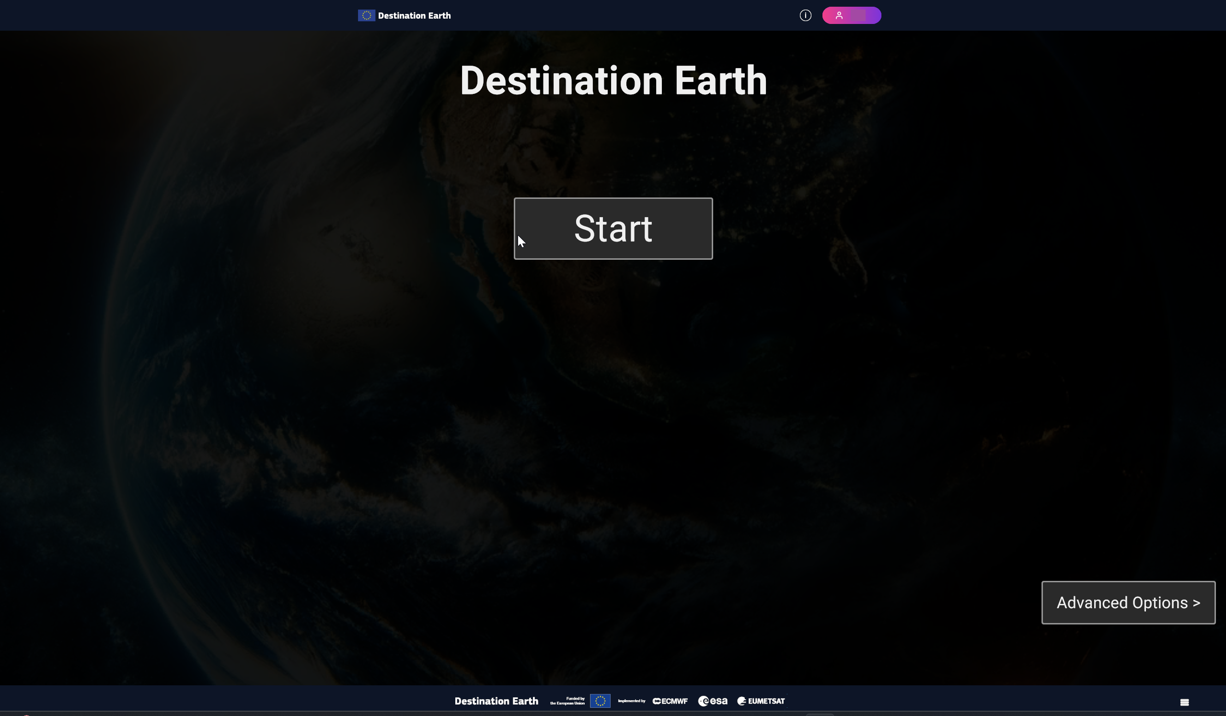Click the esa logo in footer
Image resolution: width=1226 pixels, height=716 pixels.
click(713, 701)
